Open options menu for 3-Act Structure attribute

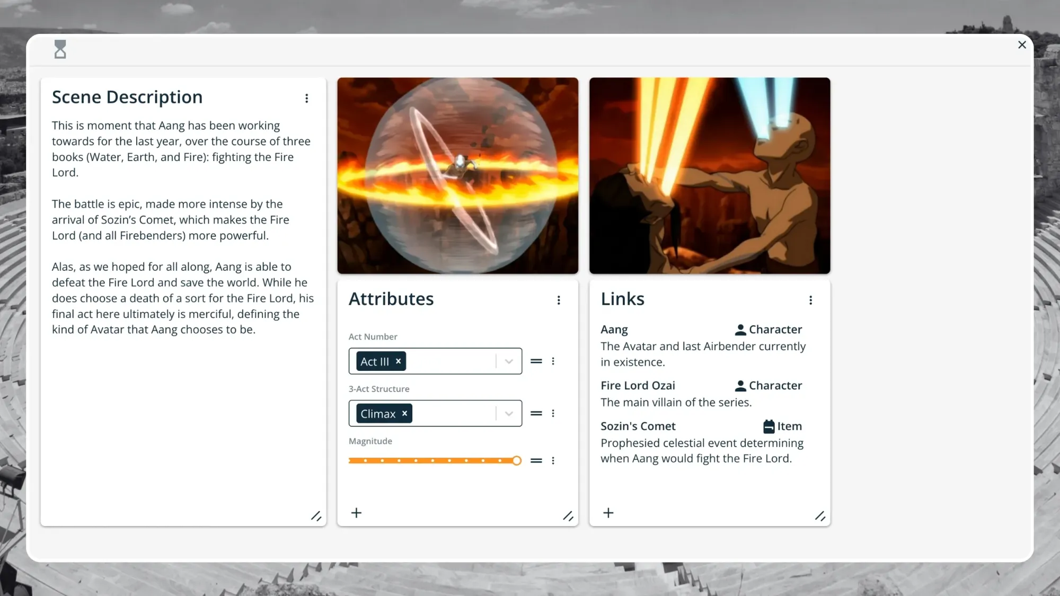pos(553,413)
